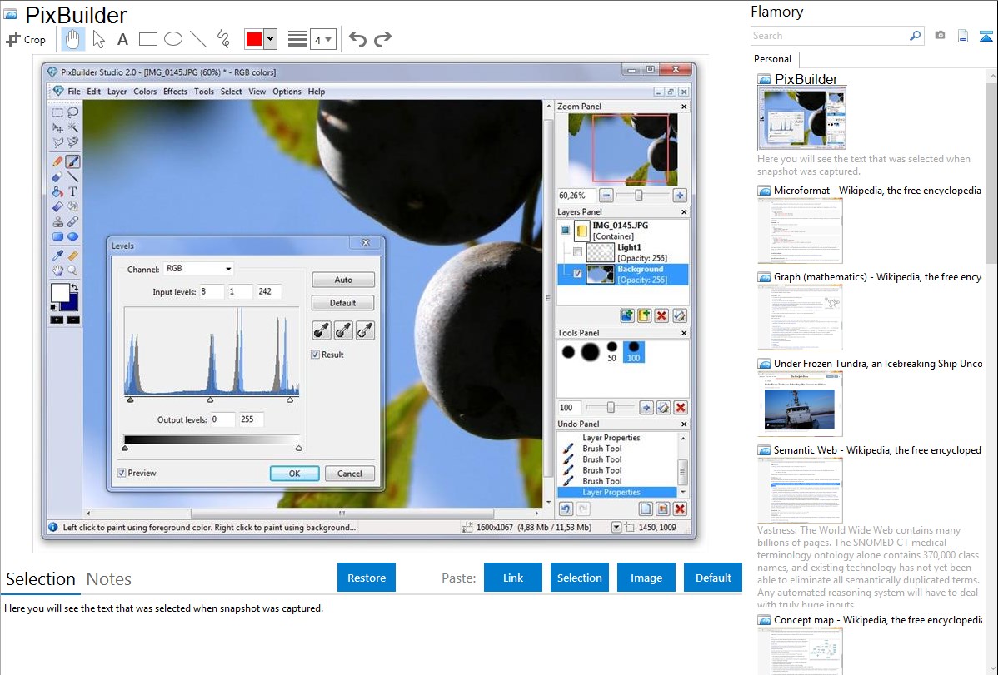Click the undo arrow
The image size is (998, 675).
pyautogui.click(x=357, y=39)
